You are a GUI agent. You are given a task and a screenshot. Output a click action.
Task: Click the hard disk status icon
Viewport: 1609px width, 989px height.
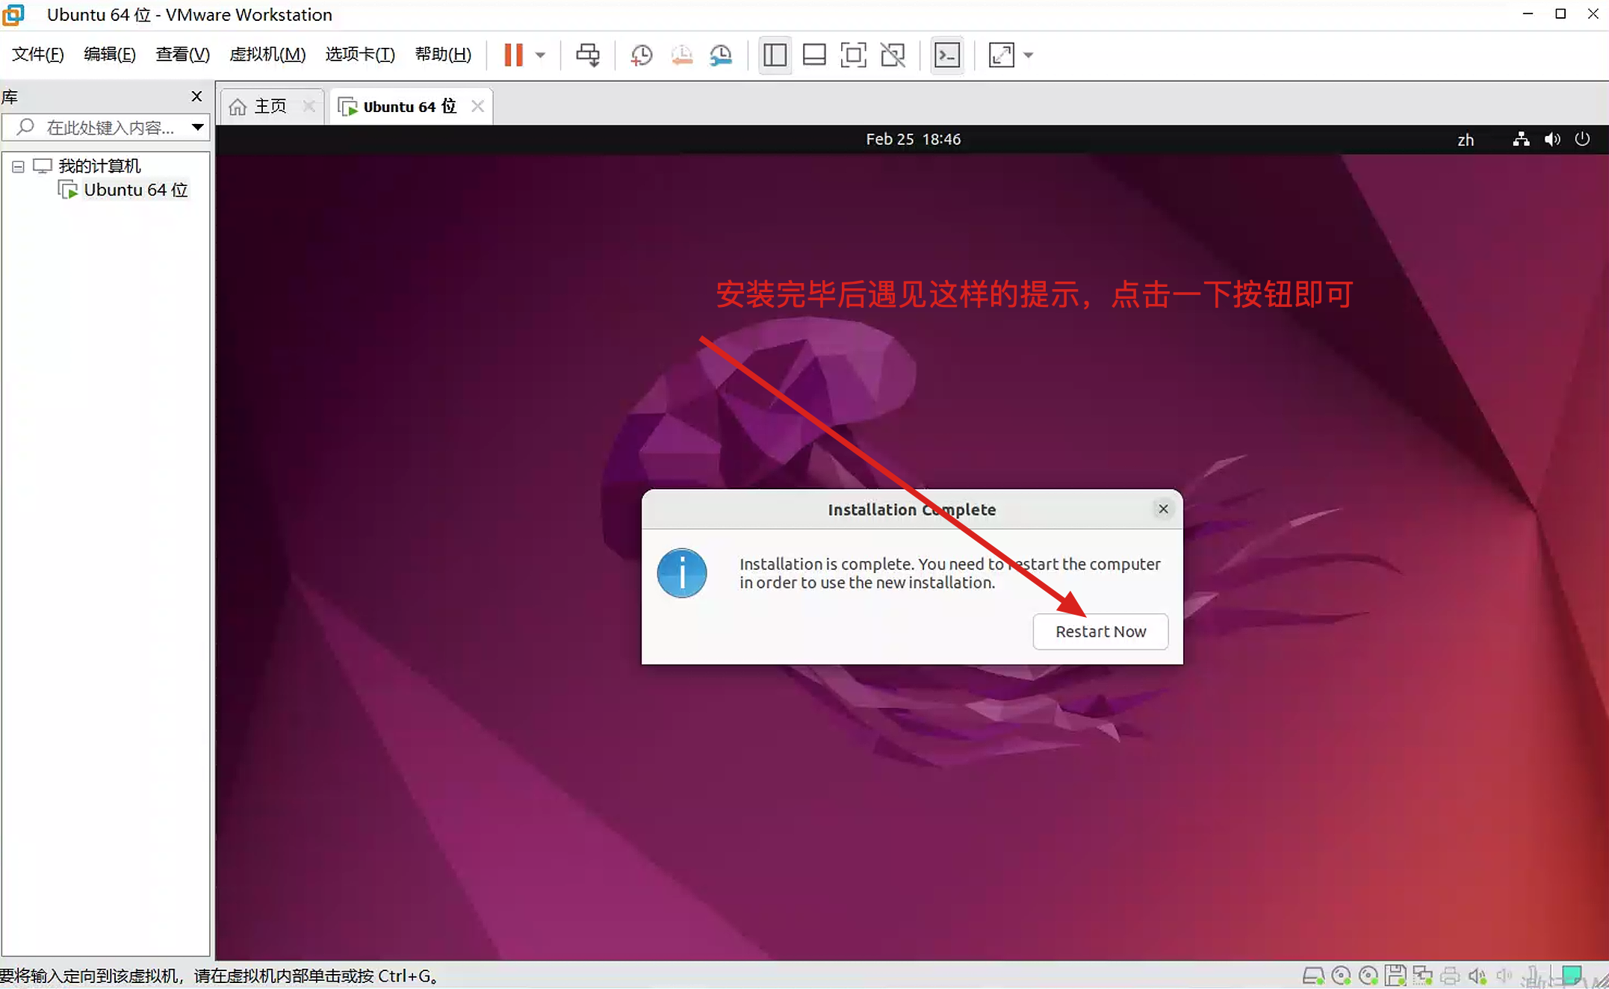pyautogui.click(x=1313, y=976)
